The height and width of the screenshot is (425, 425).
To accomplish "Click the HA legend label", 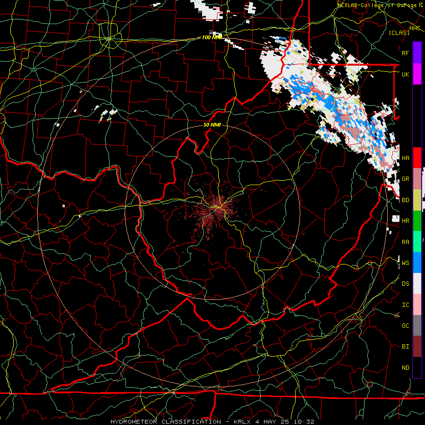I will (406, 158).
